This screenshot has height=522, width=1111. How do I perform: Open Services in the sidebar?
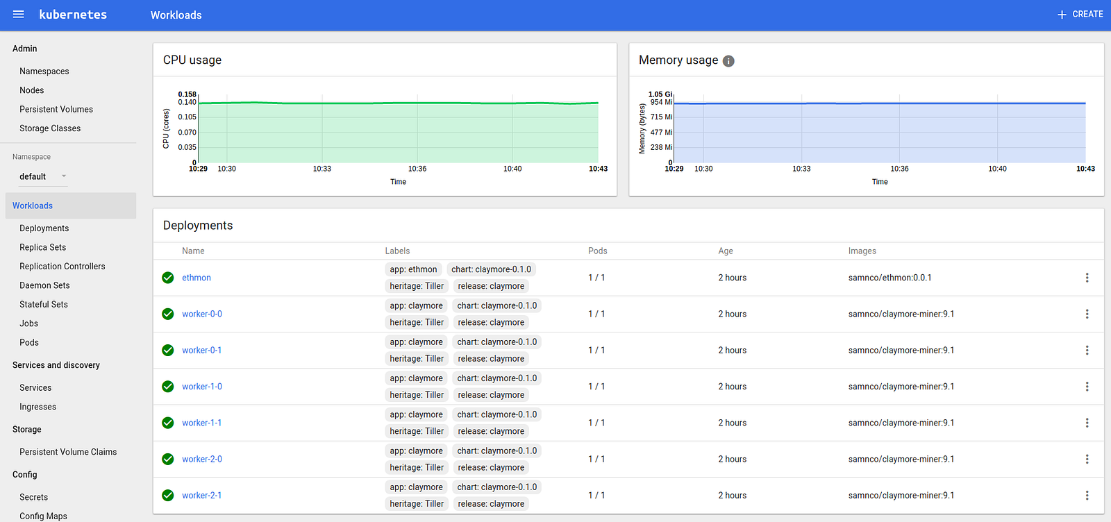pos(35,388)
